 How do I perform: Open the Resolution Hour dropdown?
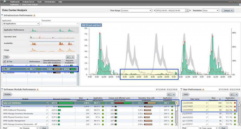211,10
